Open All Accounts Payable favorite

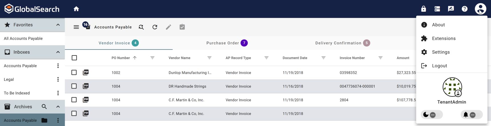pyautogui.click(x=23, y=38)
